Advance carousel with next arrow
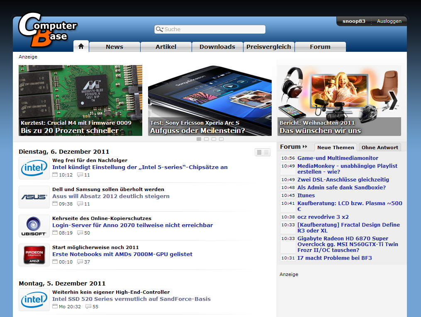This screenshot has width=421, height=317. 393,101
